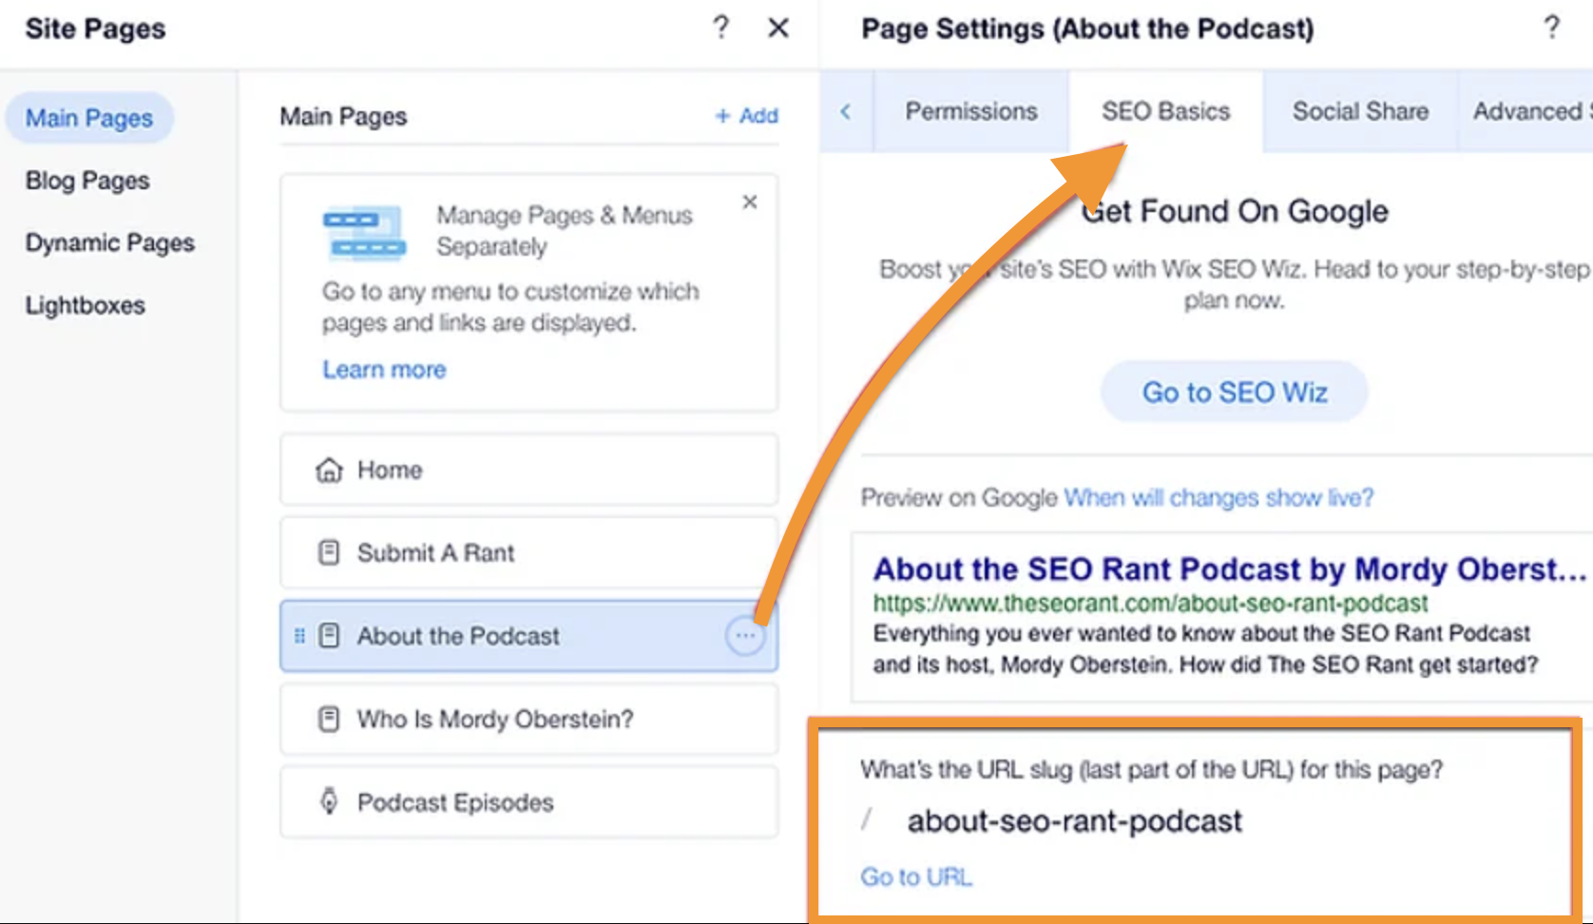Click Who Is Mordy Oberstein page icon
Image resolution: width=1593 pixels, height=924 pixels.
pos(329,719)
